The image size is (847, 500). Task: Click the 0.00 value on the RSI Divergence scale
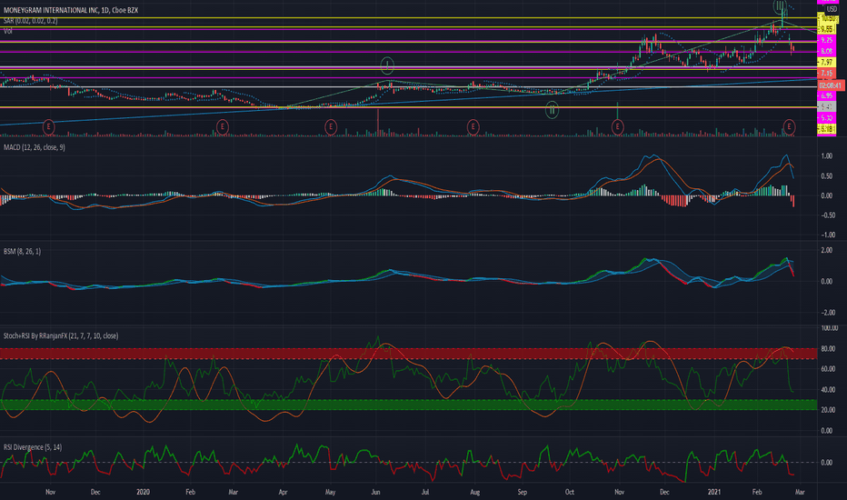click(x=826, y=463)
